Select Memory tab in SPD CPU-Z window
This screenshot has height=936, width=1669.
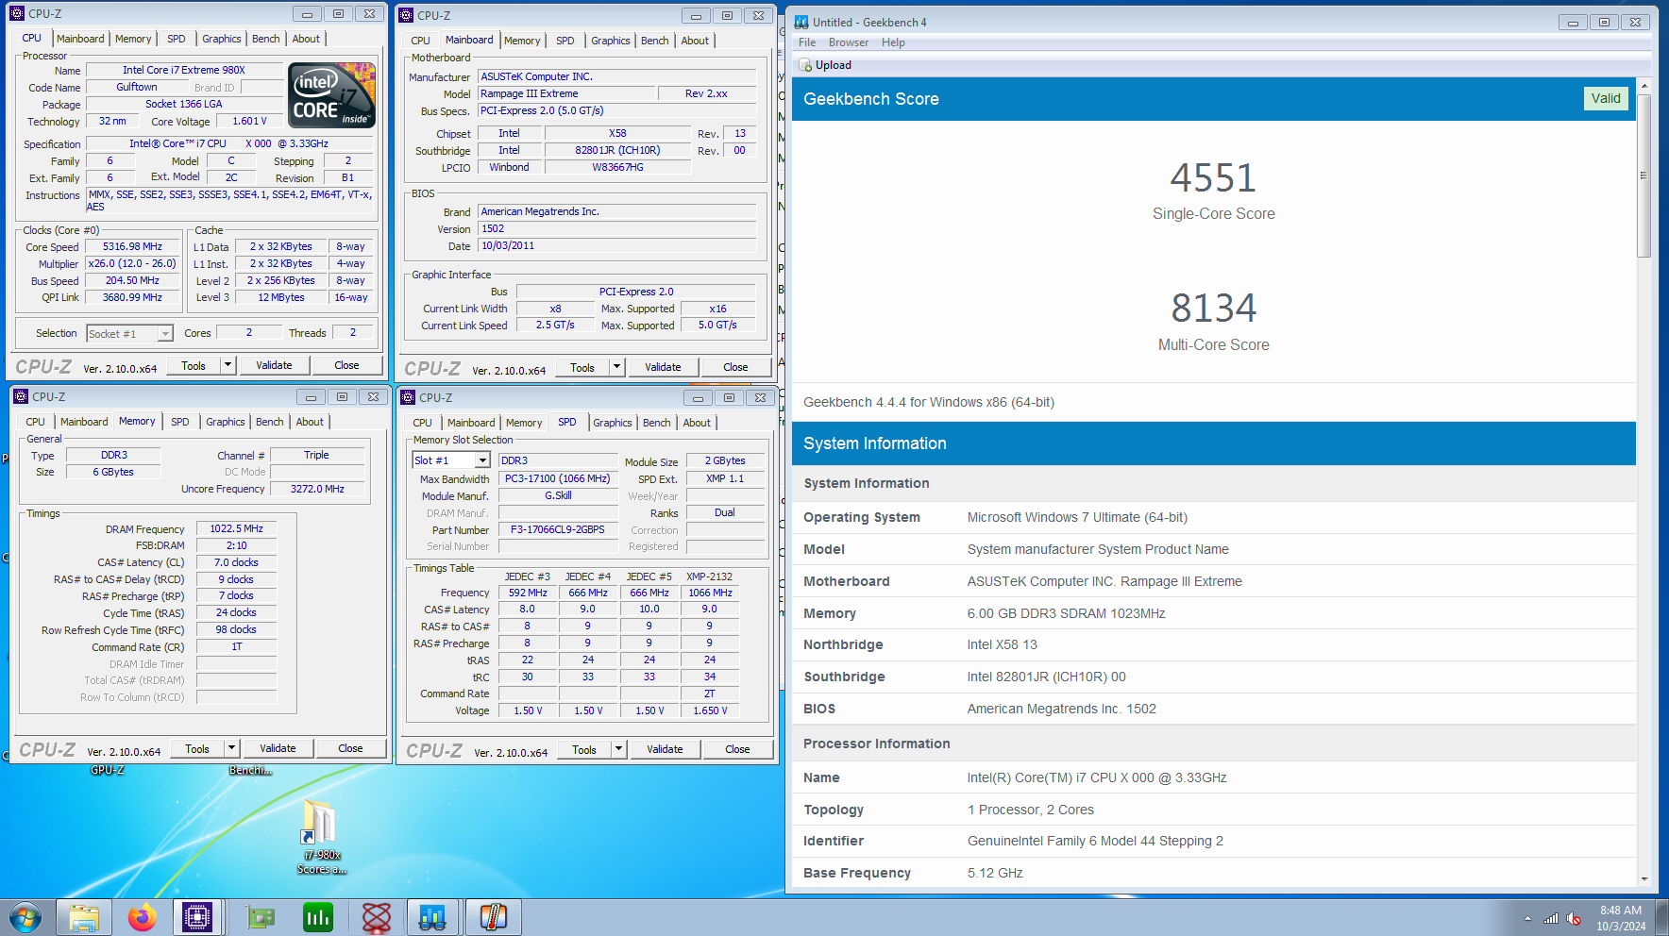point(524,423)
